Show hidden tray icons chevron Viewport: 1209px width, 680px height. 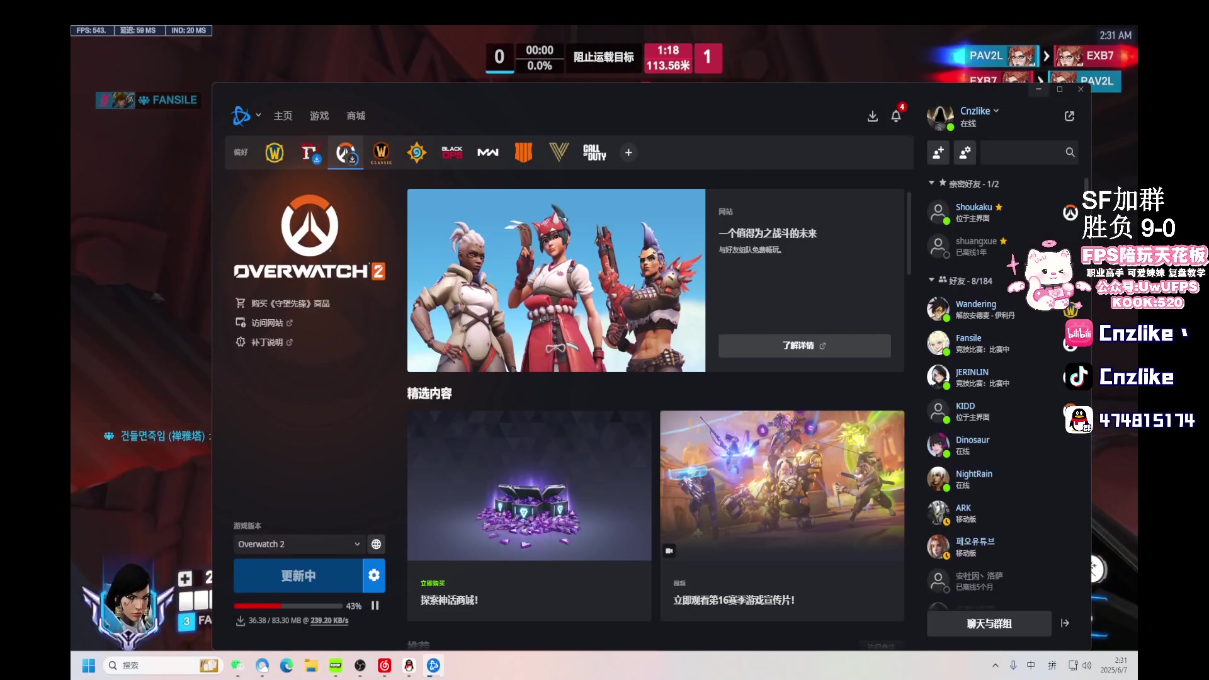click(x=996, y=666)
